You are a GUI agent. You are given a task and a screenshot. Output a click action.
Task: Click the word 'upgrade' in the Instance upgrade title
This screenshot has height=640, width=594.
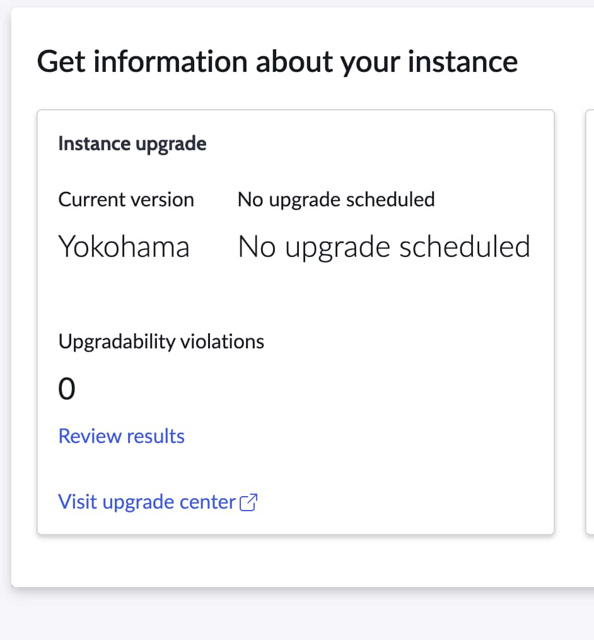[x=171, y=145]
